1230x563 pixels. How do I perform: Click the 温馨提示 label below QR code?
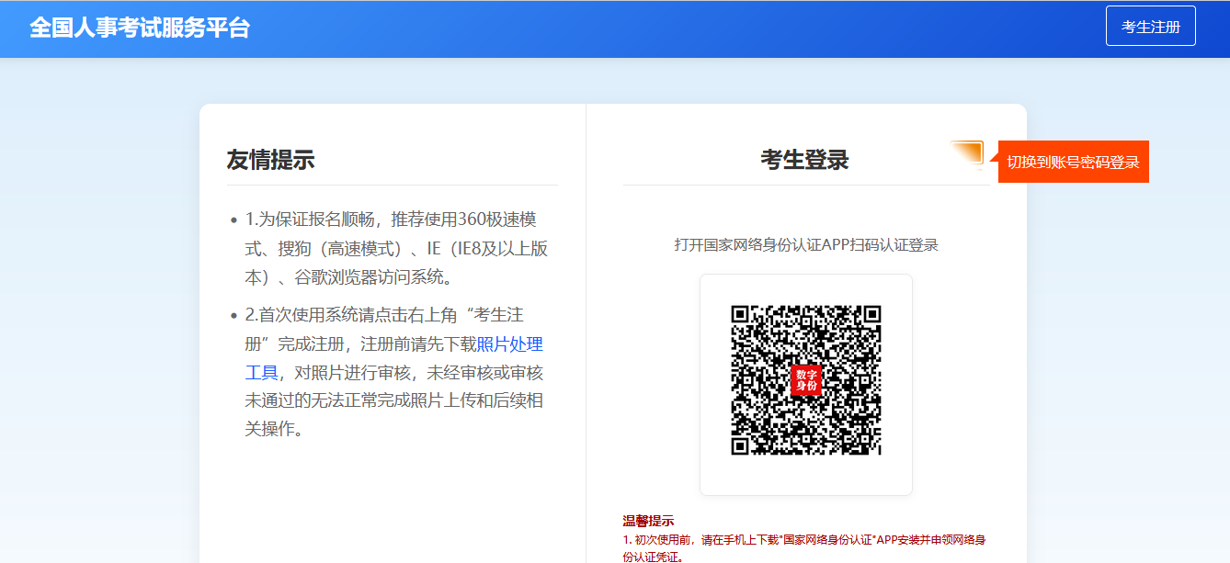(x=648, y=522)
